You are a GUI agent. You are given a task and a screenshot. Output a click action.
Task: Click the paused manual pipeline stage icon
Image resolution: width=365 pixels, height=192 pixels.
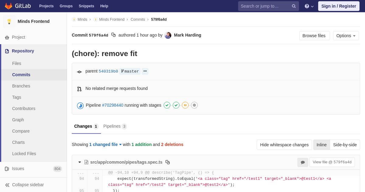pos(185,105)
